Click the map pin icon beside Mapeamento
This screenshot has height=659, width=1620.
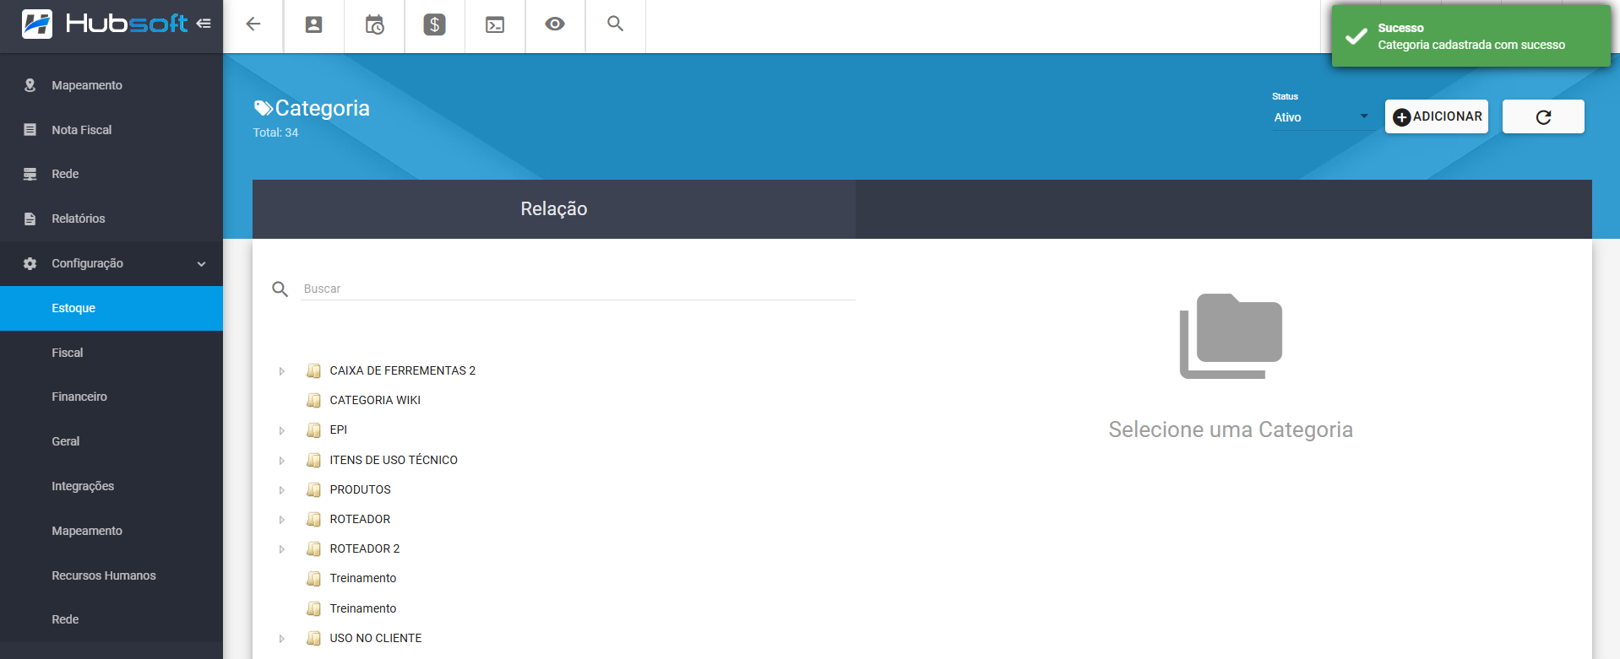[30, 85]
